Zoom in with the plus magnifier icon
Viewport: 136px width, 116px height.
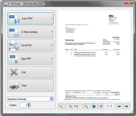(x=86, y=106)
